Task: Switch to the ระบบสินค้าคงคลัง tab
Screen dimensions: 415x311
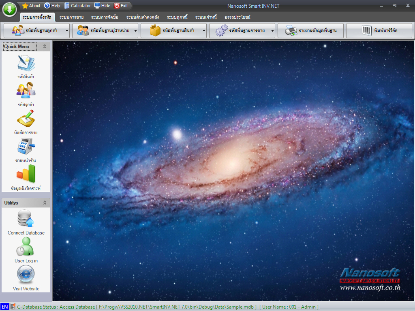Action: tap(142, 17)
